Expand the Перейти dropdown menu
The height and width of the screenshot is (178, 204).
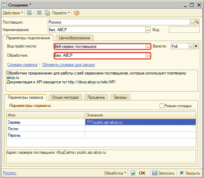(x=61, y=13)
